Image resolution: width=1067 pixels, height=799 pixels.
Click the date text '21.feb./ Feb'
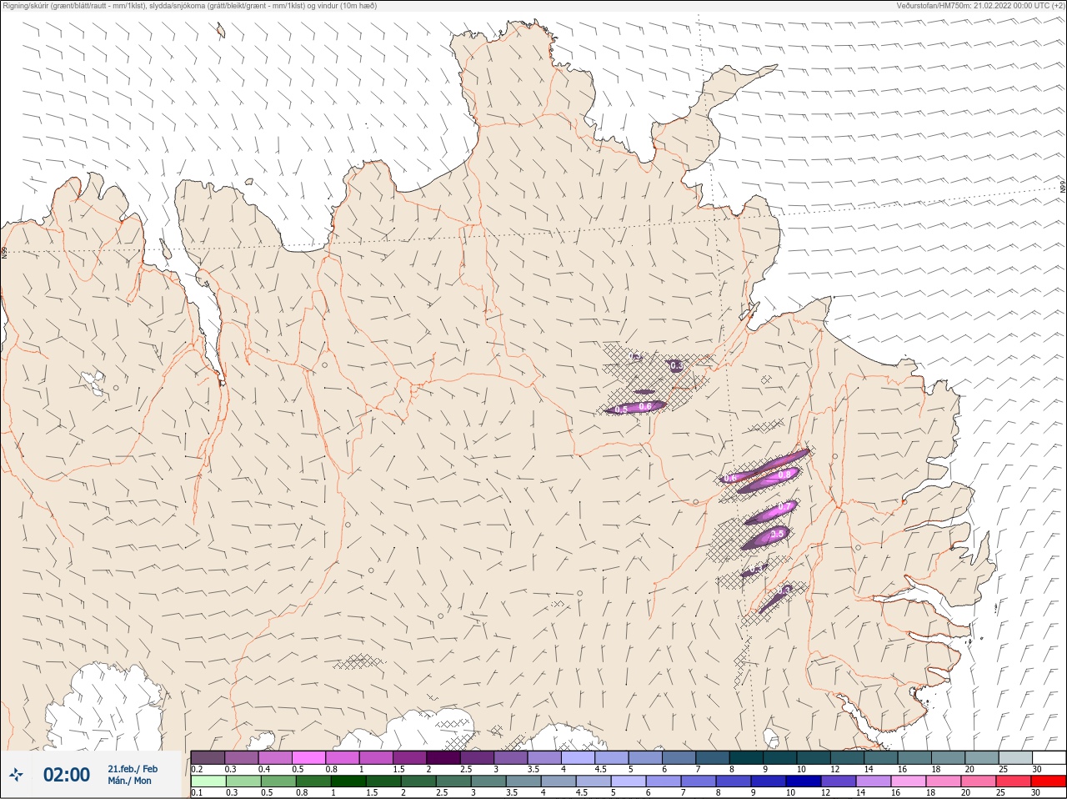133,769
